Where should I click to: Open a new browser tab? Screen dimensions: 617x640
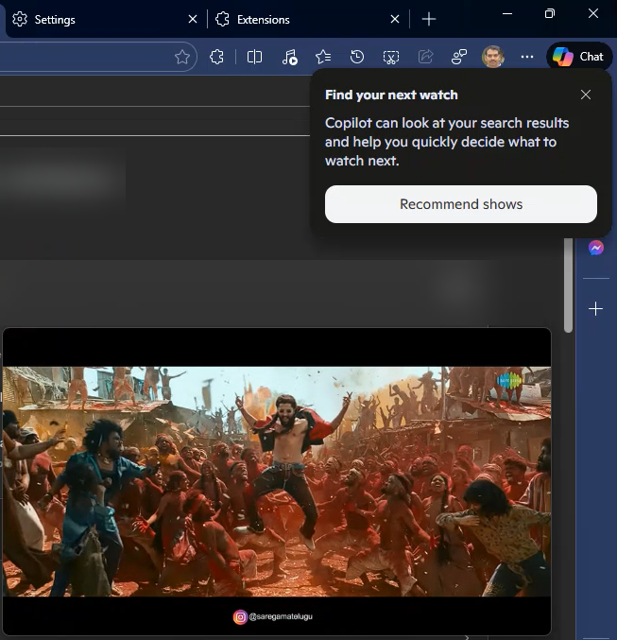click(x=429, y=19)
